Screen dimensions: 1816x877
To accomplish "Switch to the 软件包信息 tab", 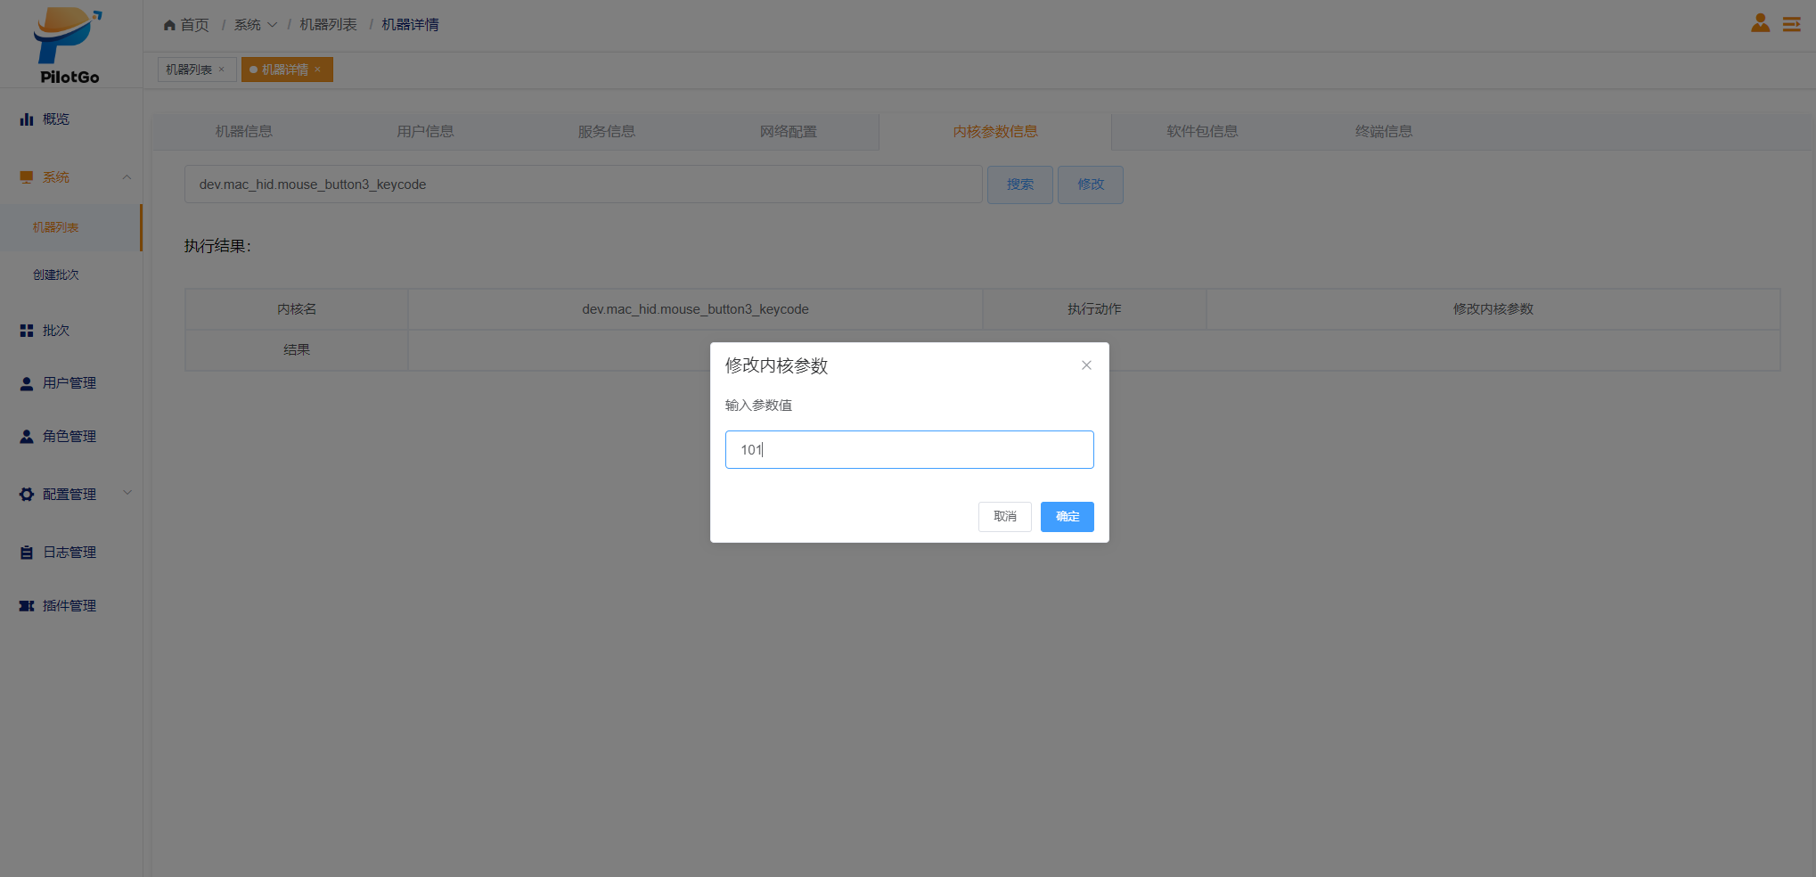I will [x=1202, y=132].
